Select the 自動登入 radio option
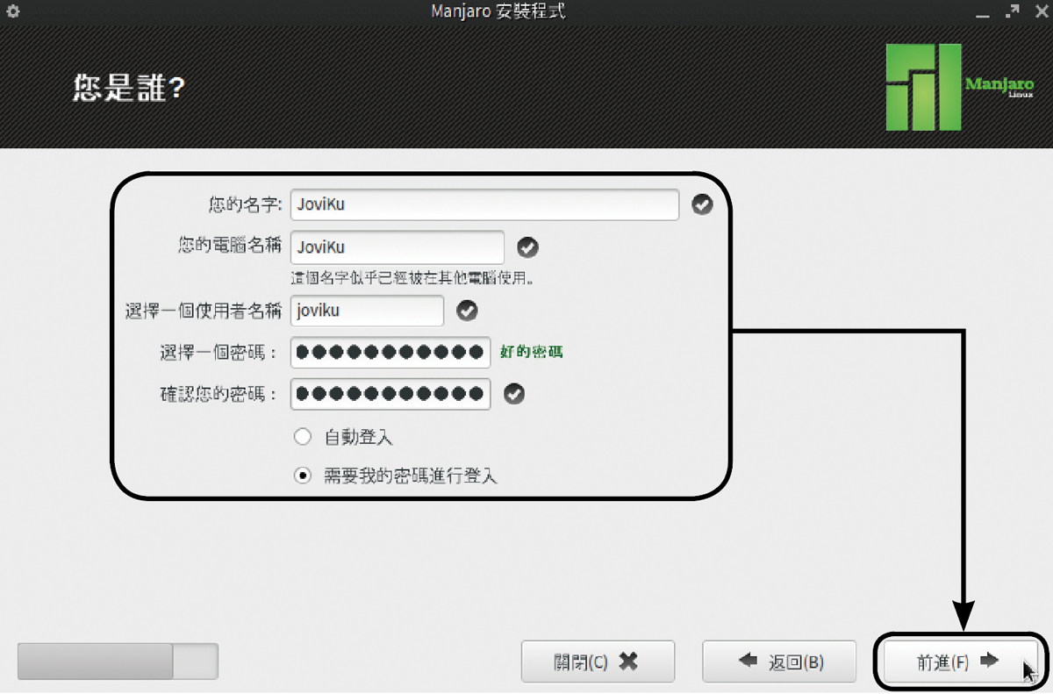Image resolution: width=1053 pixels, height=694 pixels. click(303, 437)
